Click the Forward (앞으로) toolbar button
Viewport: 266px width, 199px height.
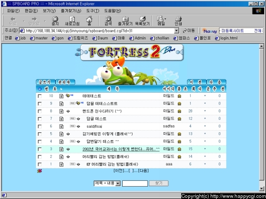click(x=34, y=21)
